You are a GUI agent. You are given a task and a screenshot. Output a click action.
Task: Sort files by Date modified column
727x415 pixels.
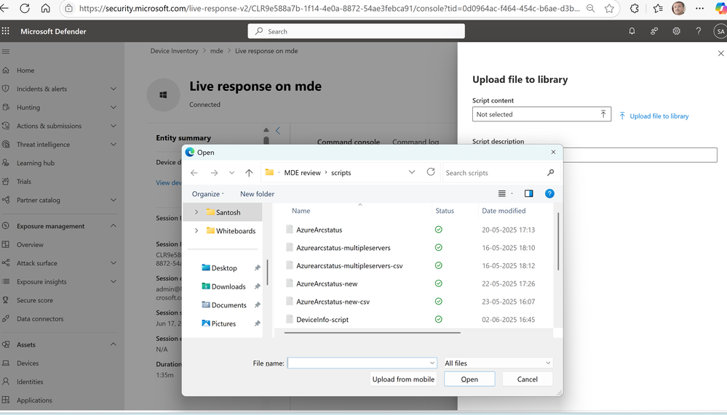[x=504, y=210]
